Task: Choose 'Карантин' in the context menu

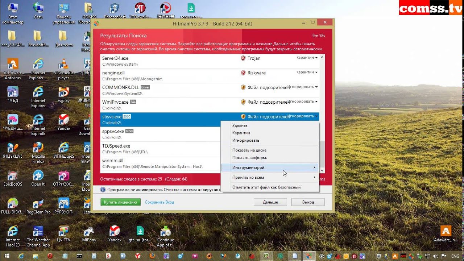Action: point(270,133)
